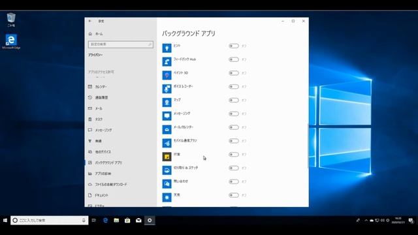The width and height of the screenshot is (418, 235).
Task: Click the メッセージング app icon in list
Action: coord(167,116)
